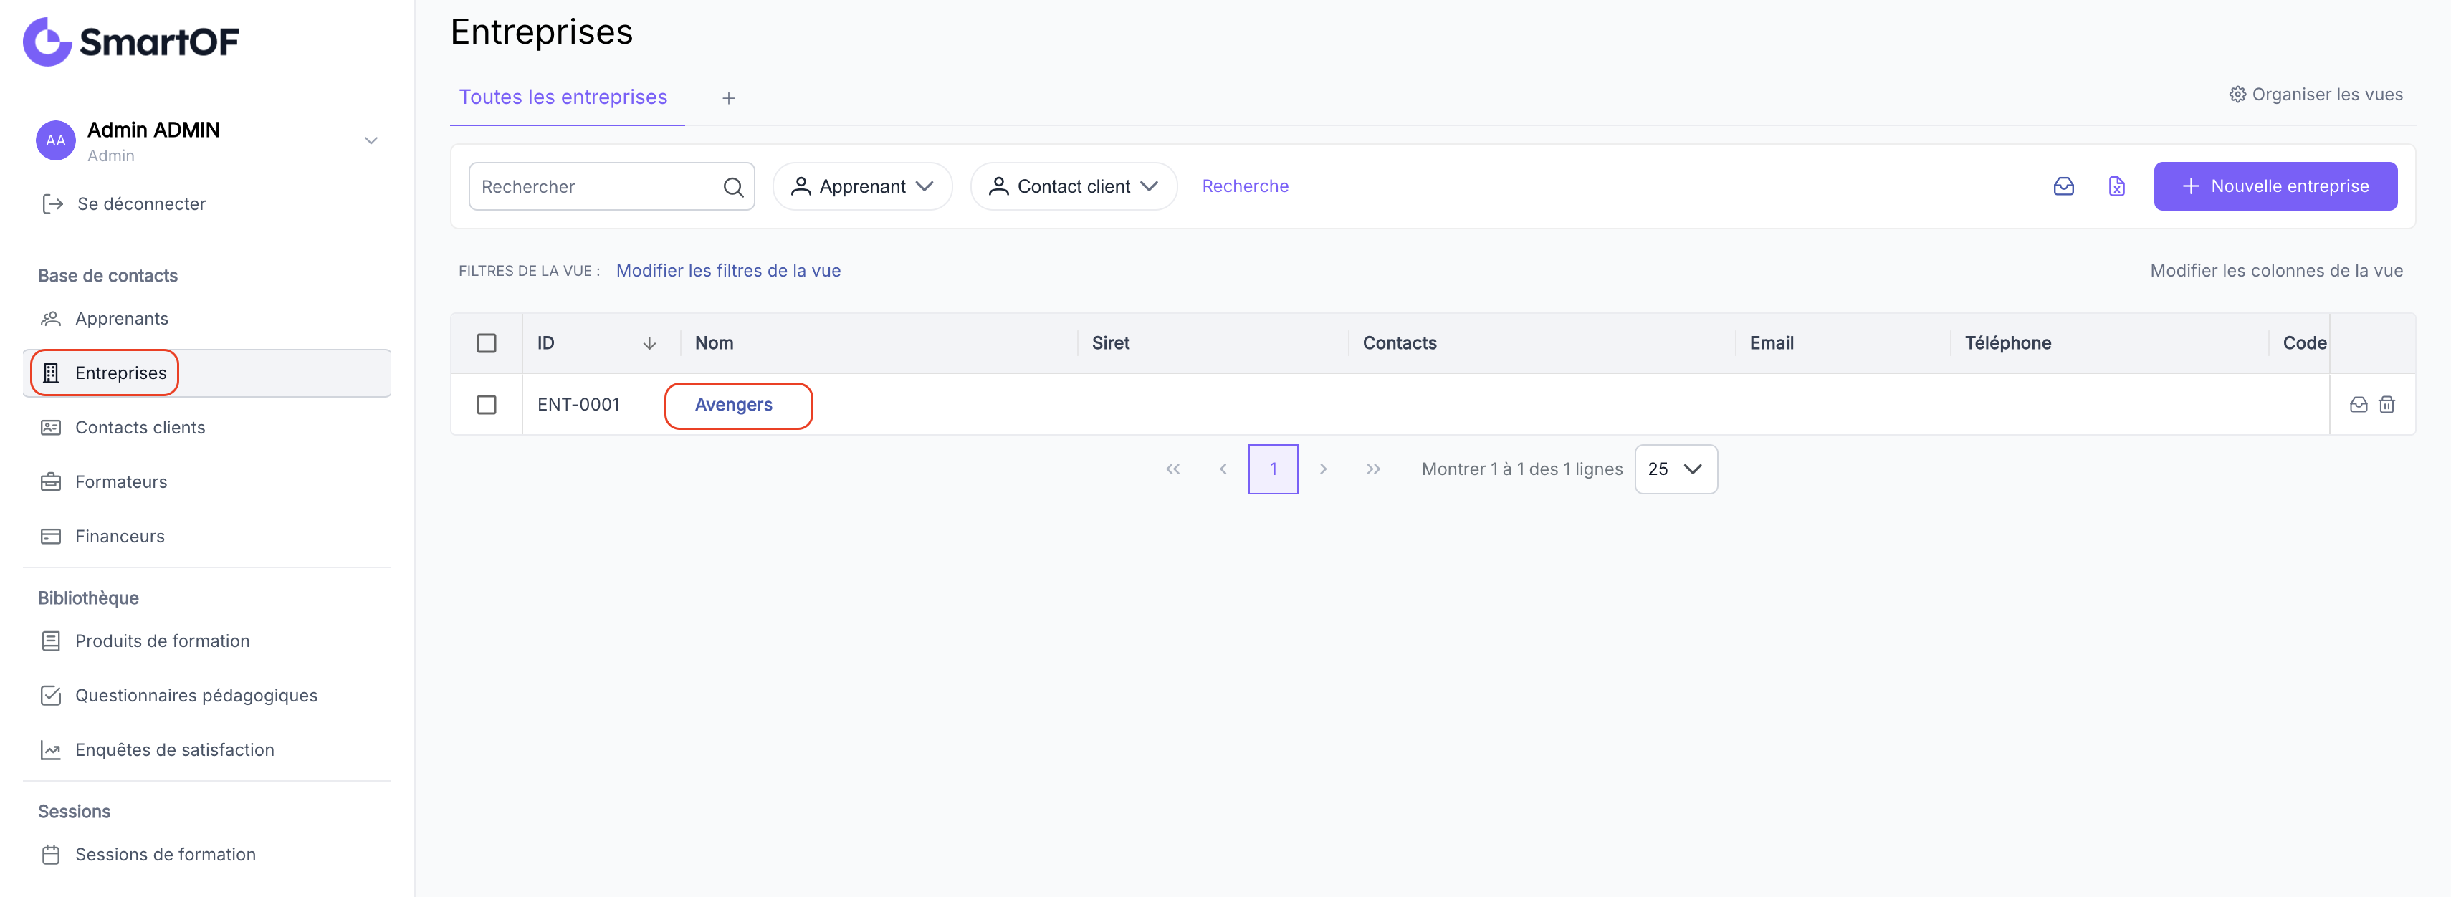Open the Apprenant filter dropdown
The height and width of the screenshot is (897, 2451).
pos(862,186)
